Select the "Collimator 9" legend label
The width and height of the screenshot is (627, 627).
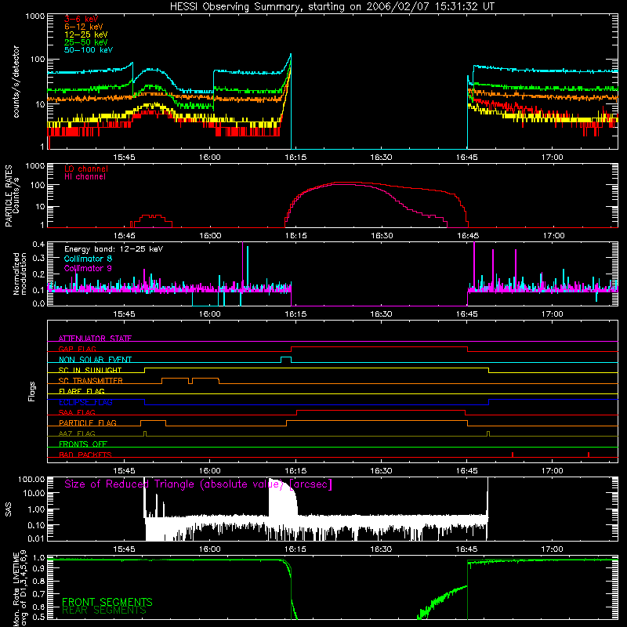point(88,268)
